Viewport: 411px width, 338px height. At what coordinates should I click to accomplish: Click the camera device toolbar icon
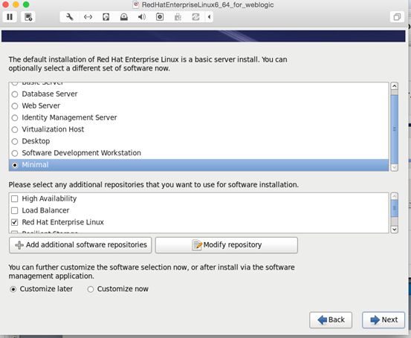(160, 17)
